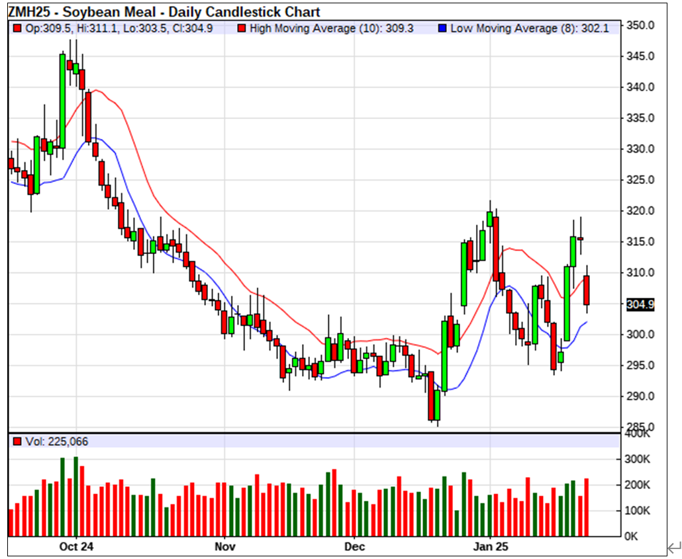Click the paragraph return arrow below the chart
The height and width of the screenshot is (559, 682).
pyautogui.click(x=673, y=547)
